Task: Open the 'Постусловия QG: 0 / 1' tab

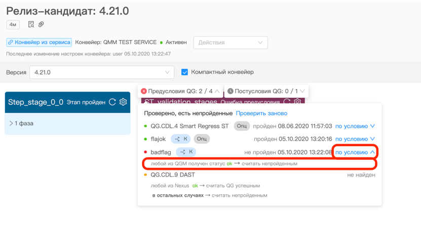Action: [x=266, y=91]
